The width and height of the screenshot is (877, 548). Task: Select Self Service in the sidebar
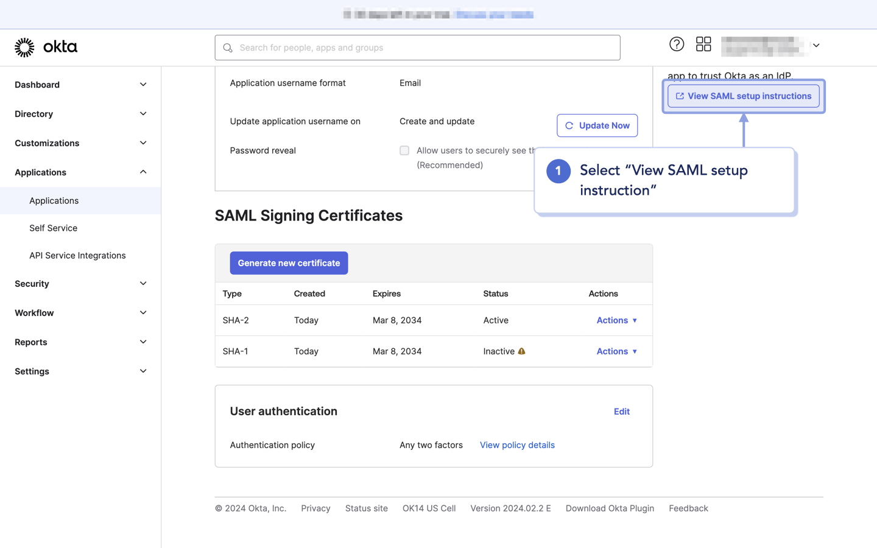[53, 228]
